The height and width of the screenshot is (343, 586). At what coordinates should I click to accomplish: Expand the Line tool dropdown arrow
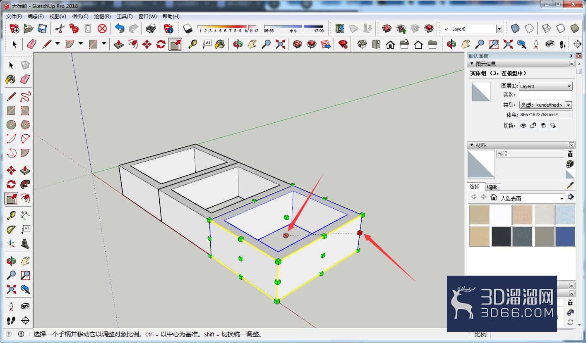[58, 43]
